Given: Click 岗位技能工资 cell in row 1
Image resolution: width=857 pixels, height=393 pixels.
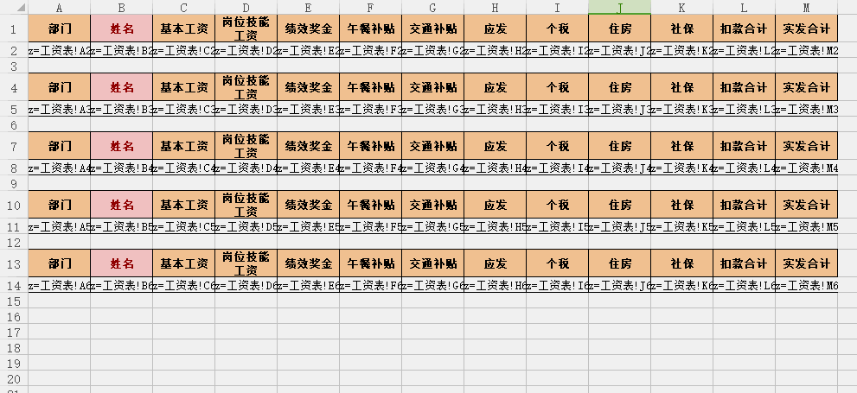Looking at the screenshot, I should pyautogui.click(x=246, y=29).
